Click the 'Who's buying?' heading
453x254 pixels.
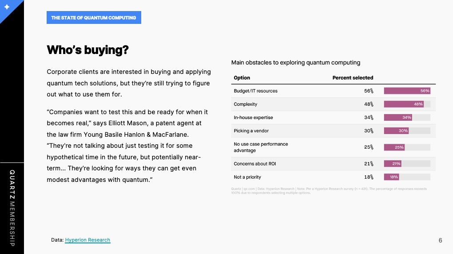pyautogui.click(x=87, y=50)
